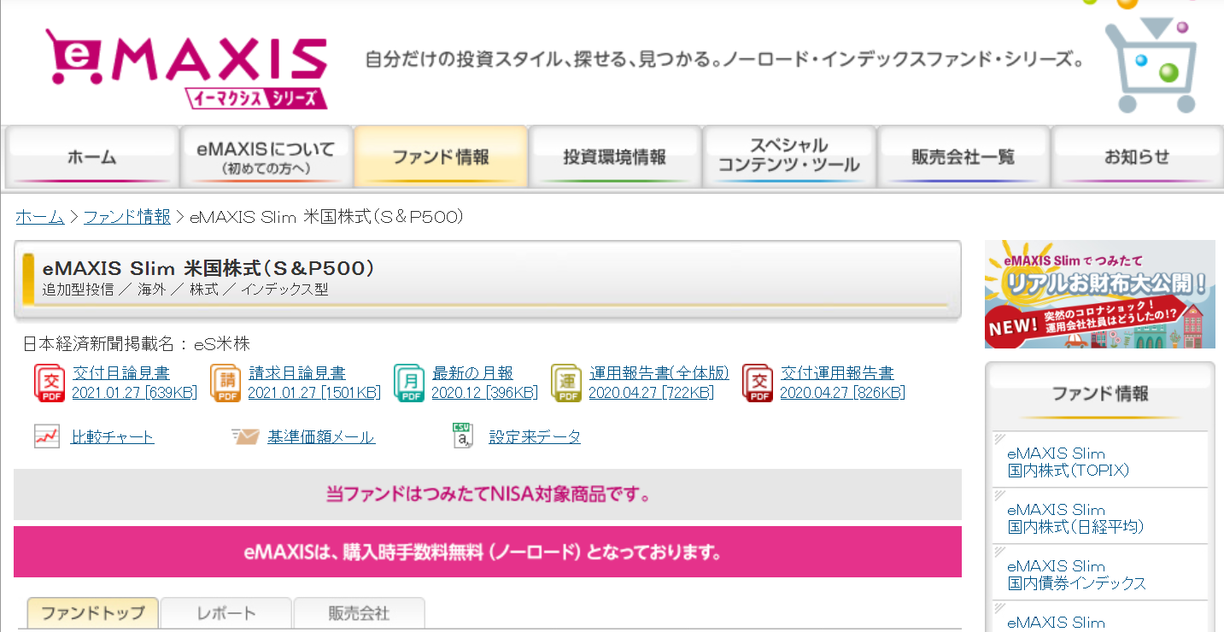The image size is (1224, 632).
Task: Open the 請求目論見書 link
Action: point(297,373)
